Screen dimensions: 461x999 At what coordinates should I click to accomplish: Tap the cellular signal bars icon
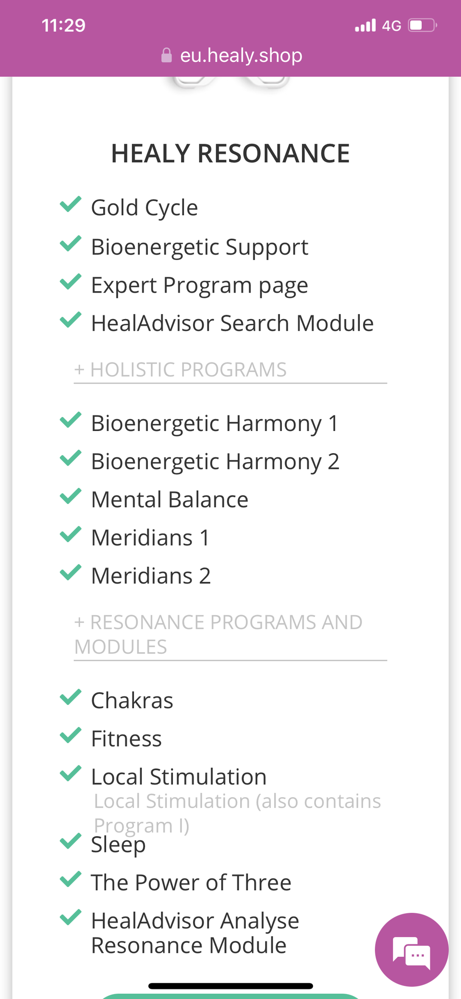click(365, 25)
